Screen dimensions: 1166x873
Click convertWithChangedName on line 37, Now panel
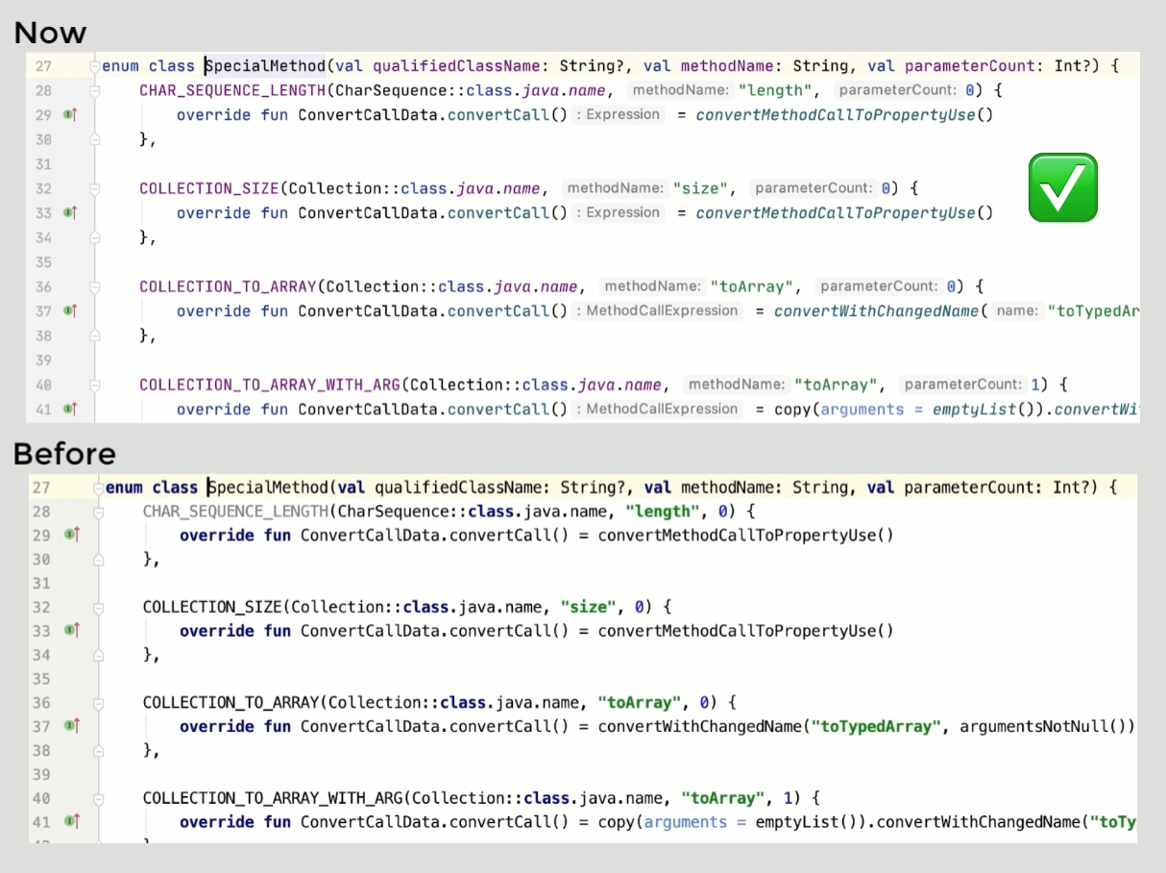[x=876, y=311]
